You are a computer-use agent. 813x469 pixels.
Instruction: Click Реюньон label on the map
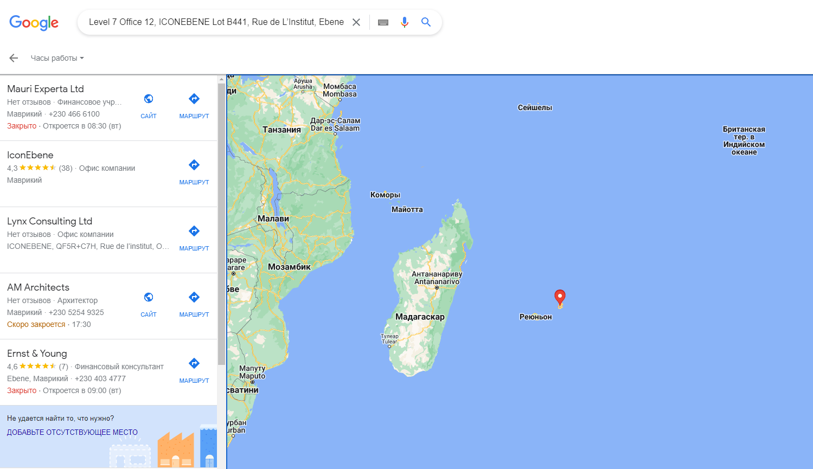[x=536, y=317]
